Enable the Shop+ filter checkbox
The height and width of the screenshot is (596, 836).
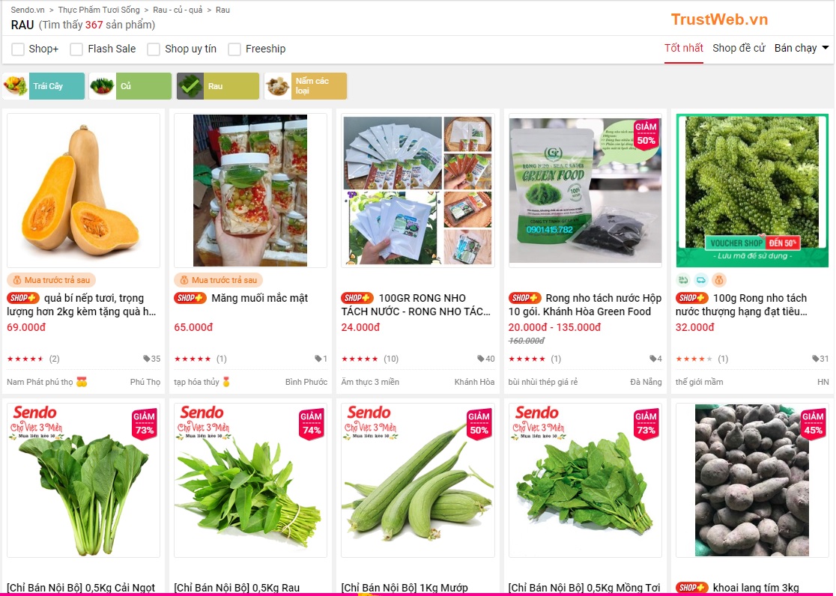(18, 49)
